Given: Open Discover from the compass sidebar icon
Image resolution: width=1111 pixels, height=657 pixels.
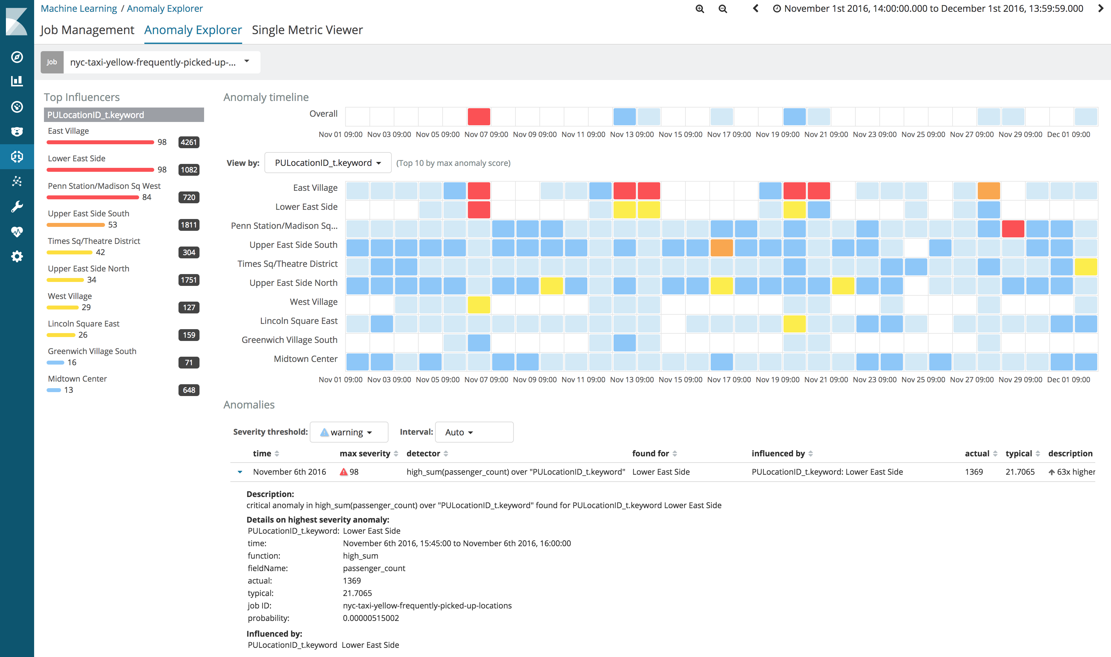Looking at the screenshot, I should (x=17, y=57).
